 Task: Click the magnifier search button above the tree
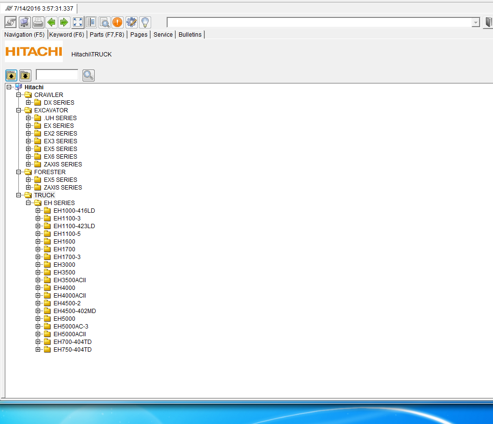(x=88, y=75)
